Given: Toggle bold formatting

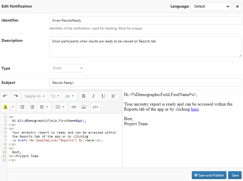Looking at the screenshot, I should pos(84,96).
